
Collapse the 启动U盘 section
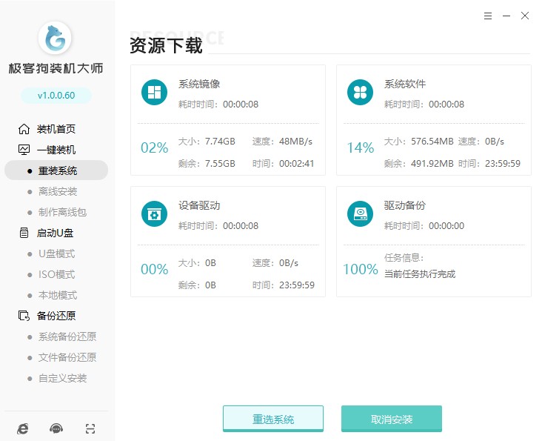point(56,233)
